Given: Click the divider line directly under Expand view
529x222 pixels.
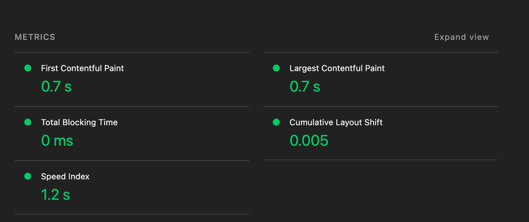Looking at the screenshot, I should coord(380,52).
